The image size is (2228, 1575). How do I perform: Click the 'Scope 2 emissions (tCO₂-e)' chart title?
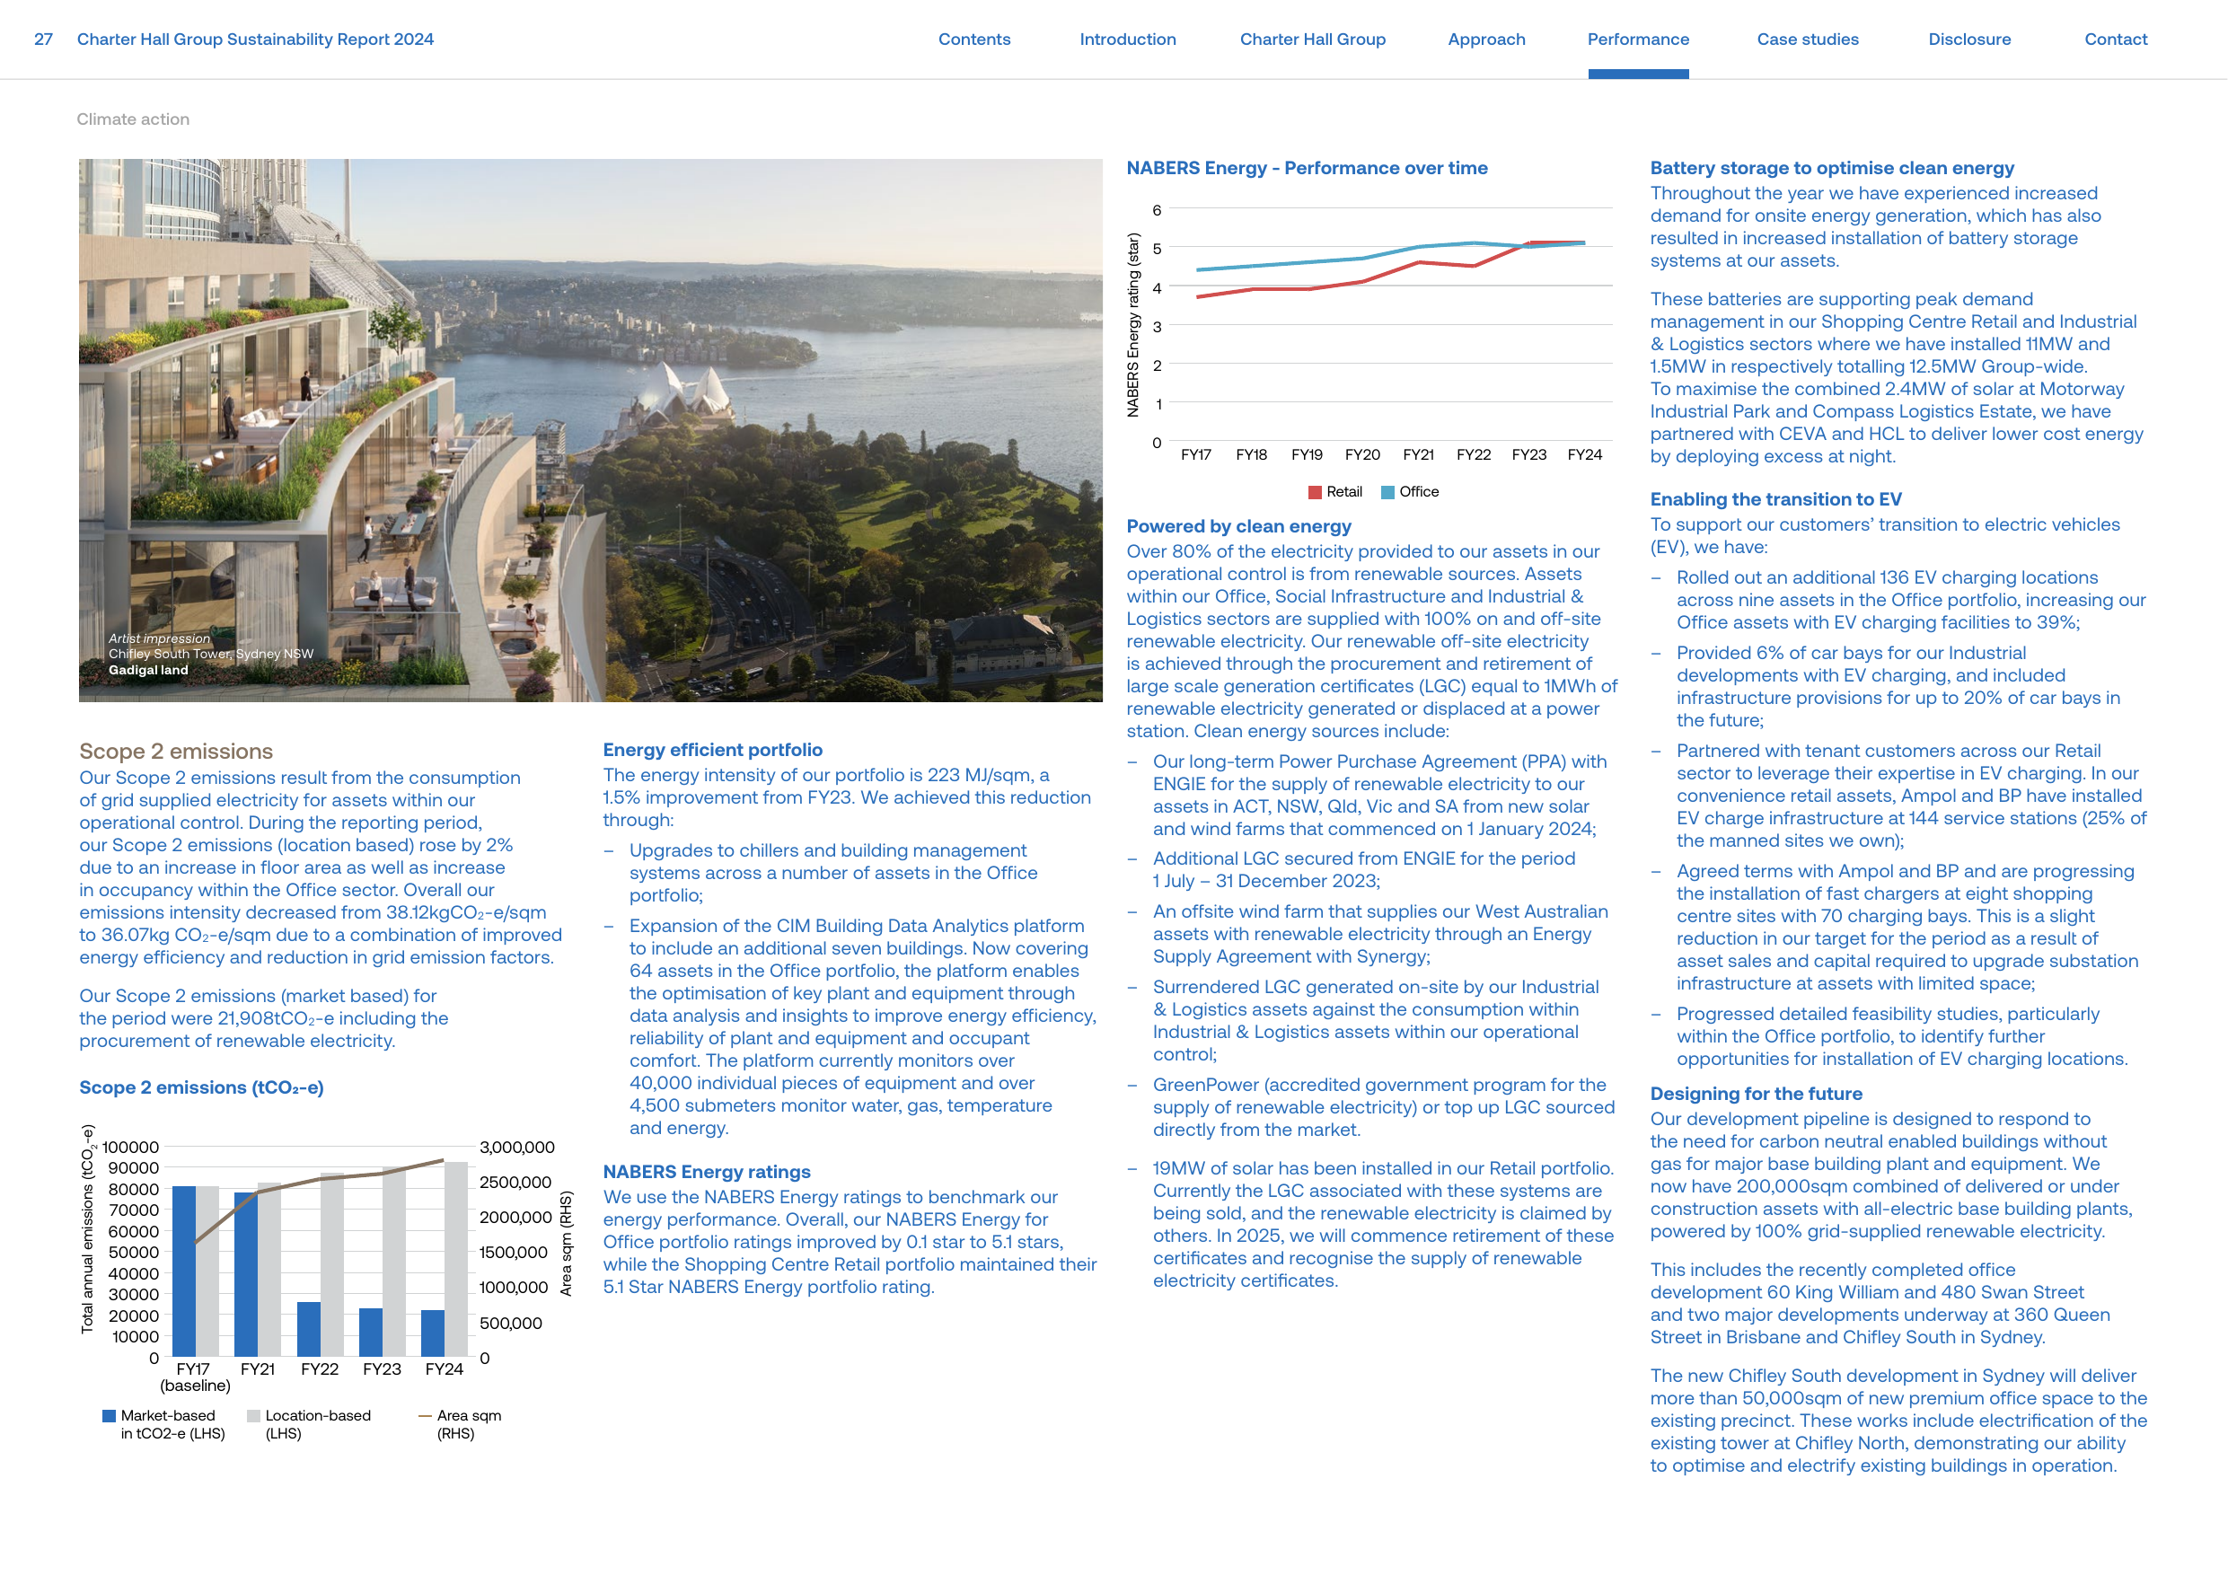pyautogui.click(x=201, y=1087)
